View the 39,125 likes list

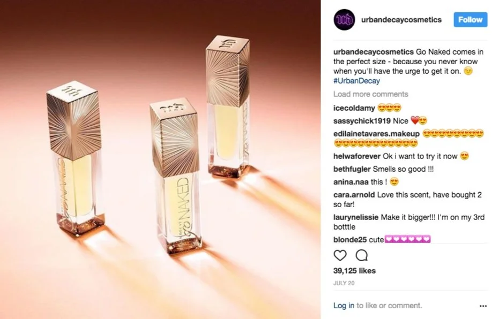pos(354,271)
